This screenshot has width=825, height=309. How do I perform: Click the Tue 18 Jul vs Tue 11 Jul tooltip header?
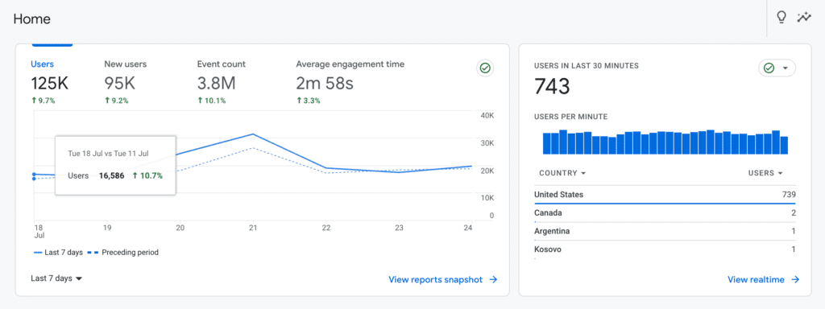tap(109, 154)
